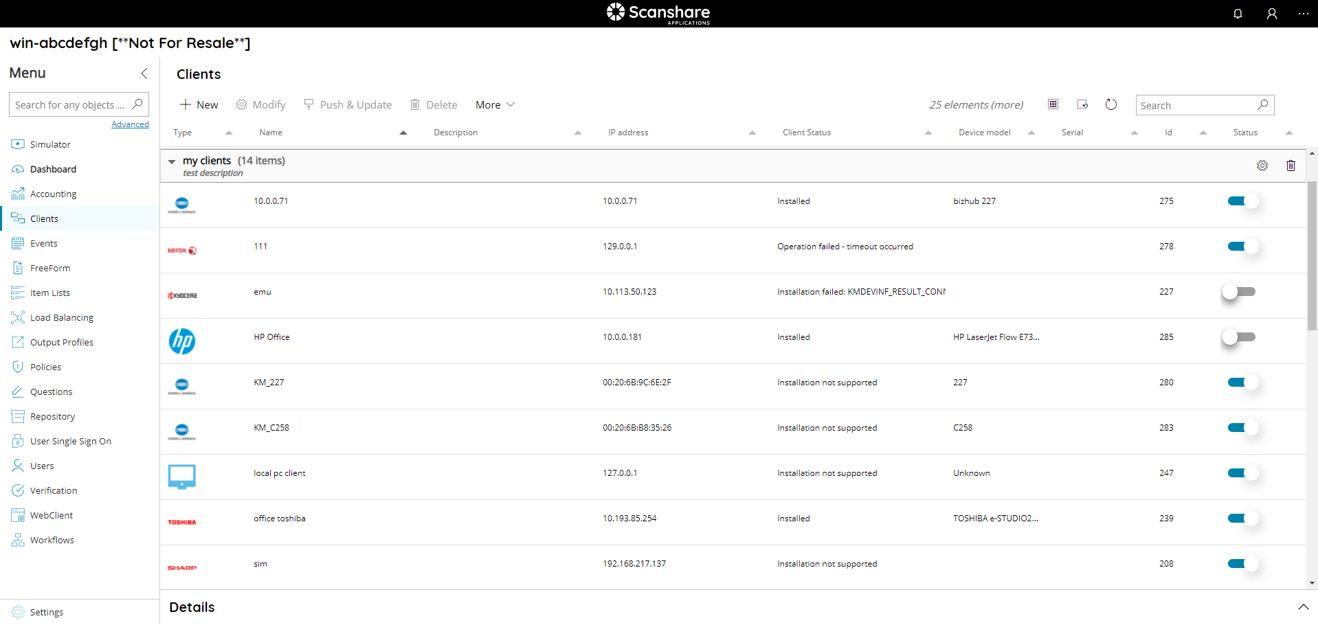Image resolution: width=1318 pixels, height=625 pixels.
Task: Click the delete trash icon on my clients group
Action: click(1290, 165)
